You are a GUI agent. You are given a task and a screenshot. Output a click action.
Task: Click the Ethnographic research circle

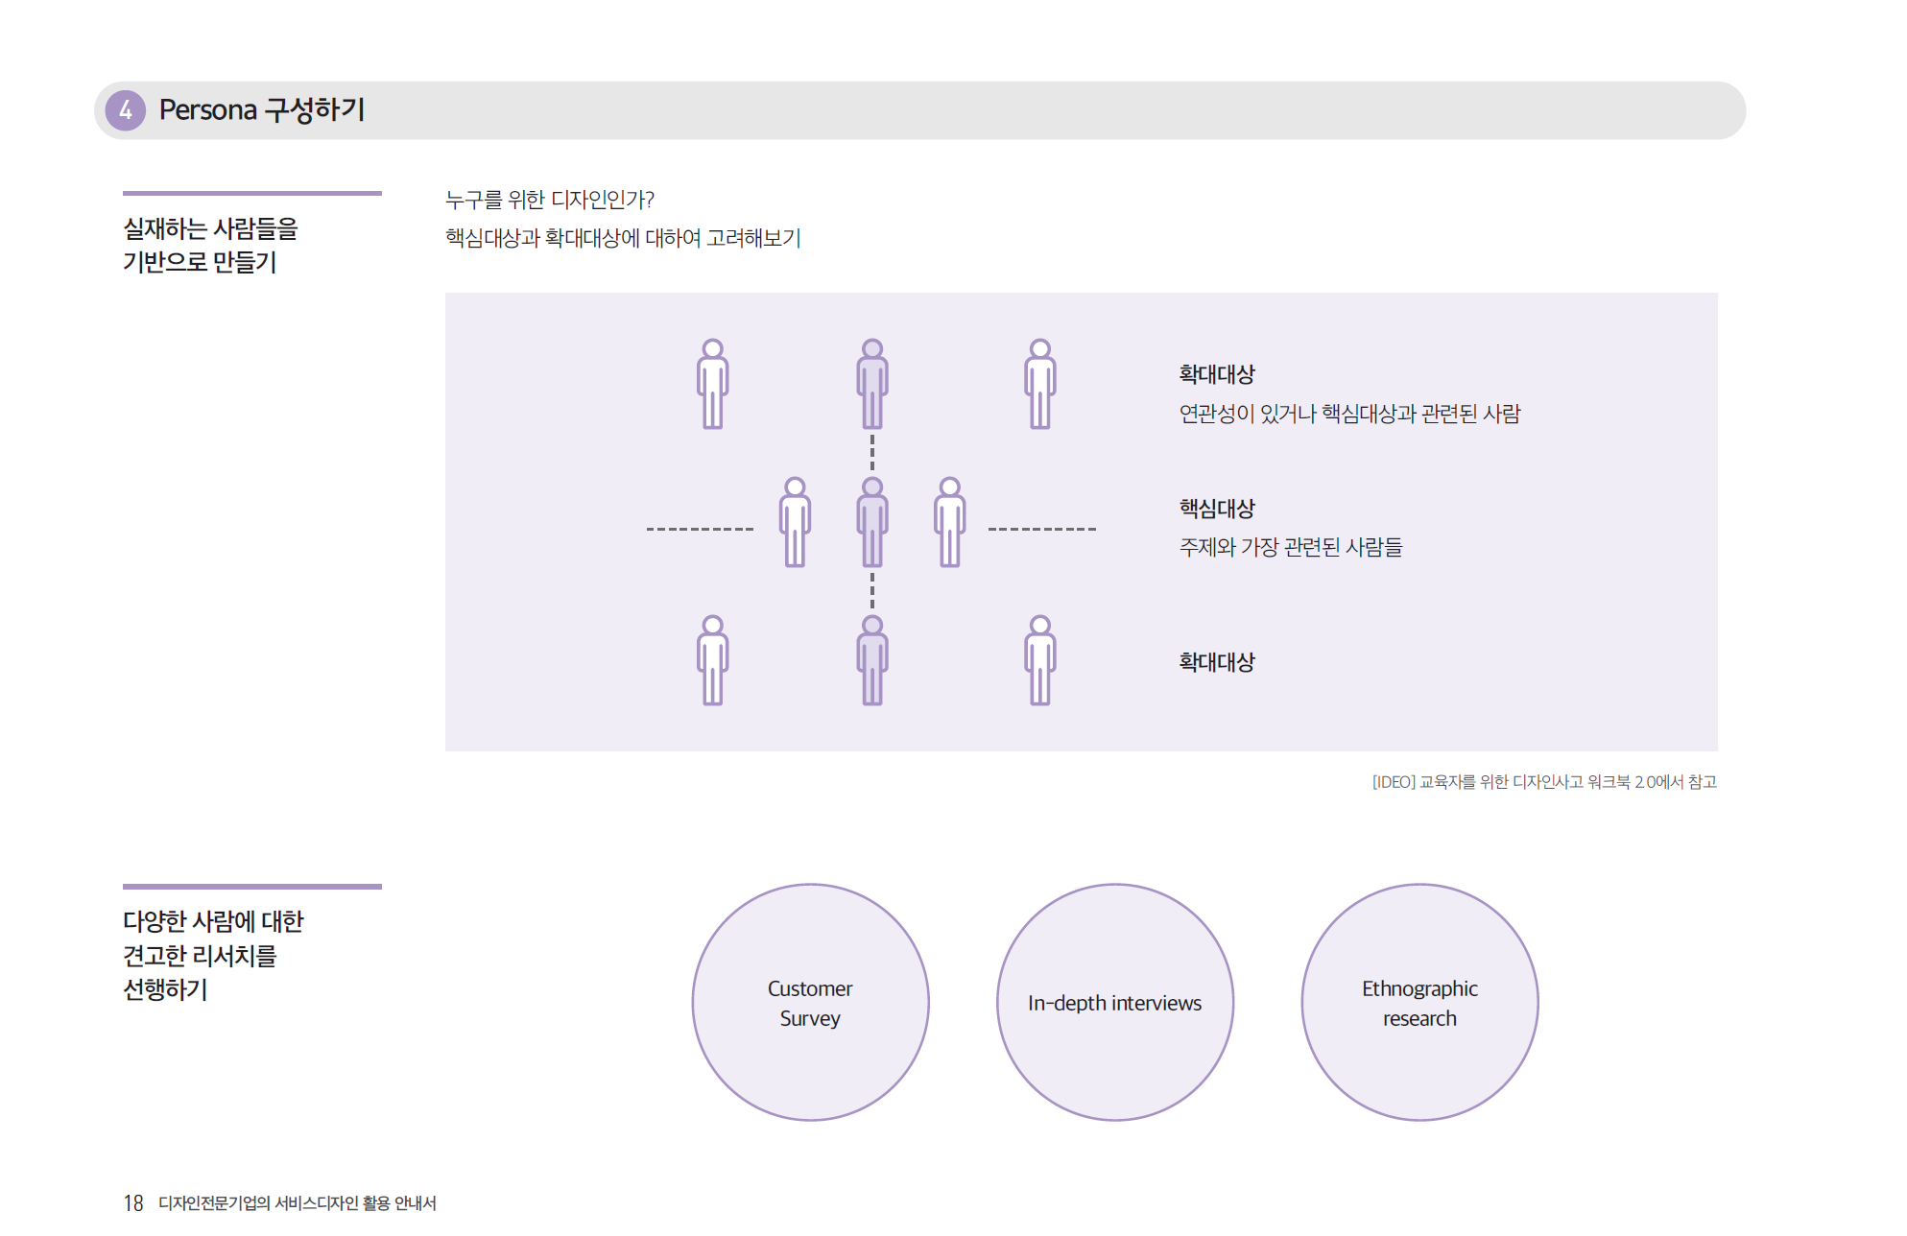click(x=1419, y=1002)
